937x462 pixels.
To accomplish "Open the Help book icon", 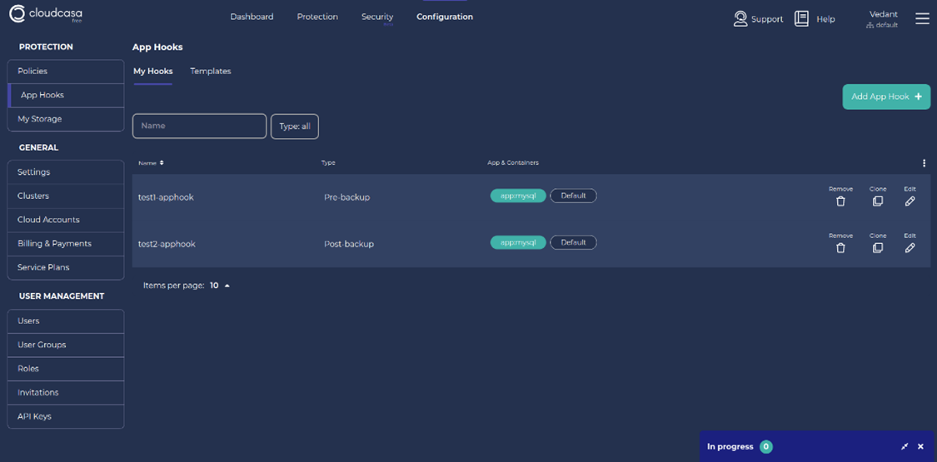I will pyautogui.click(x=801, y=19).
